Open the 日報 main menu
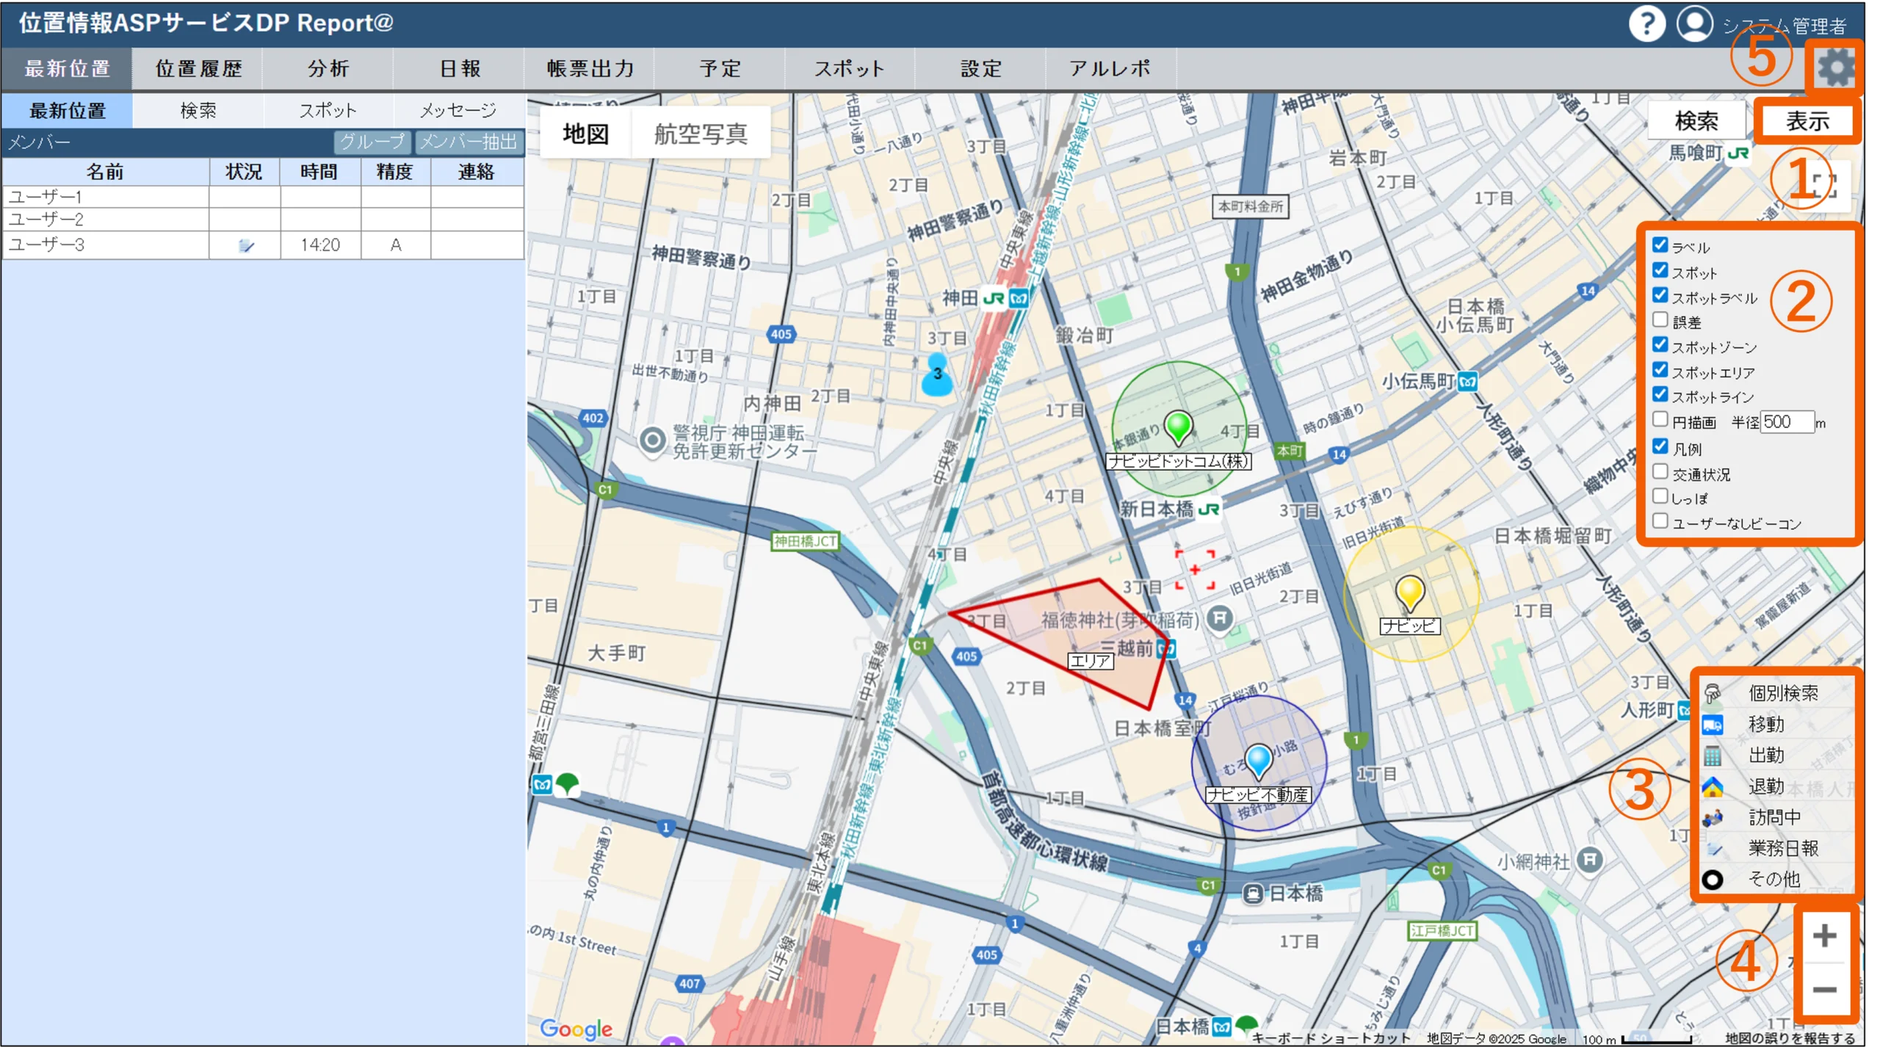The height and width of the screenshot is (1047, 1880). coord(459,69)
